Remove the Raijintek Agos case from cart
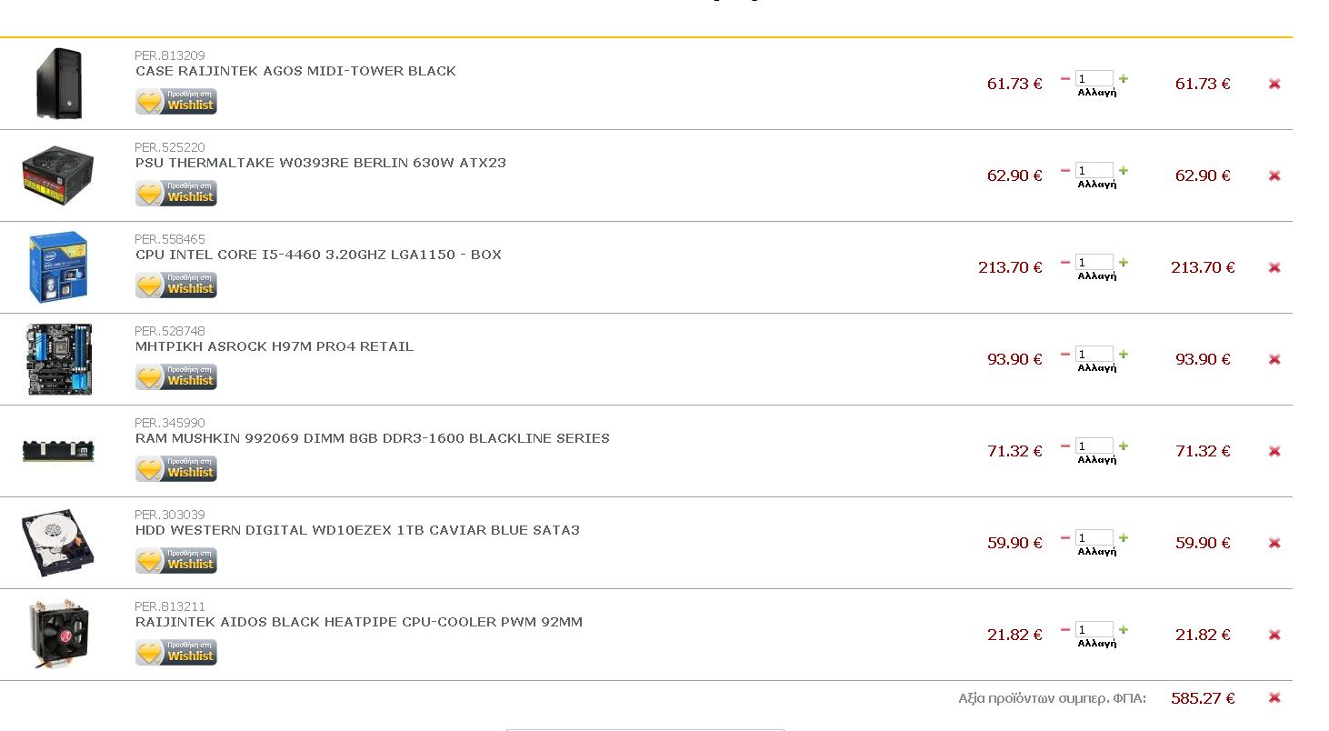The width and height of the screenshot is (1329, 731). pyautogui.click(x=1274, y=84)
